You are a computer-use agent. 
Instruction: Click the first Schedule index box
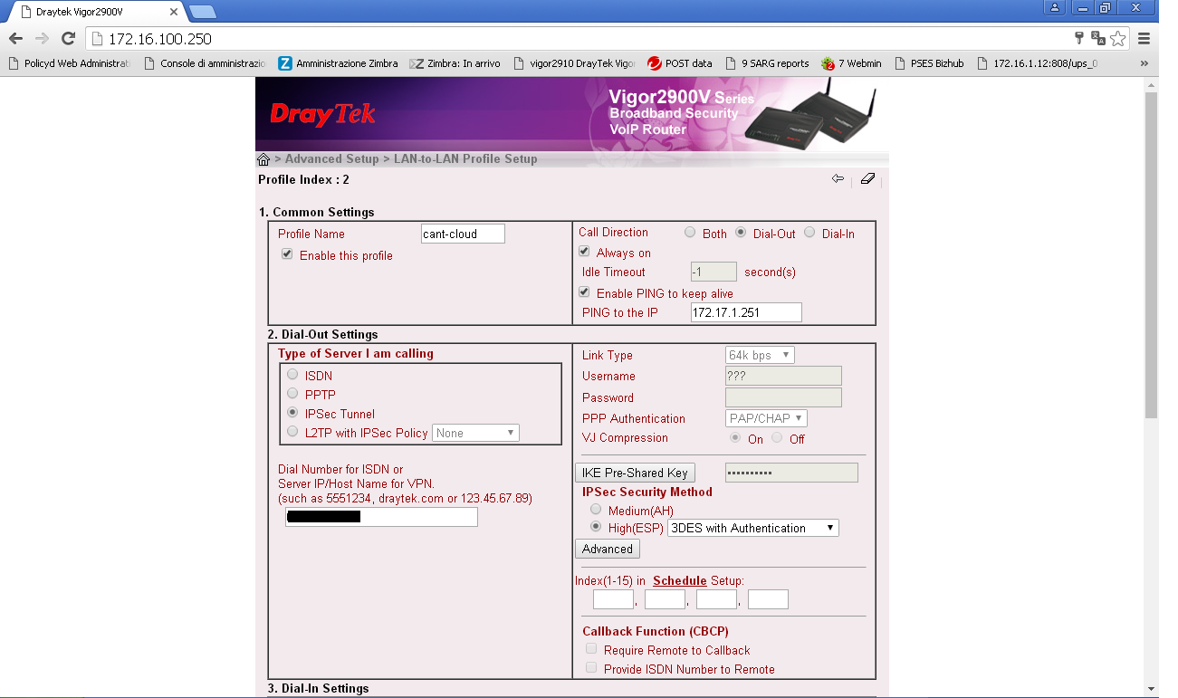tap(613, 599)
